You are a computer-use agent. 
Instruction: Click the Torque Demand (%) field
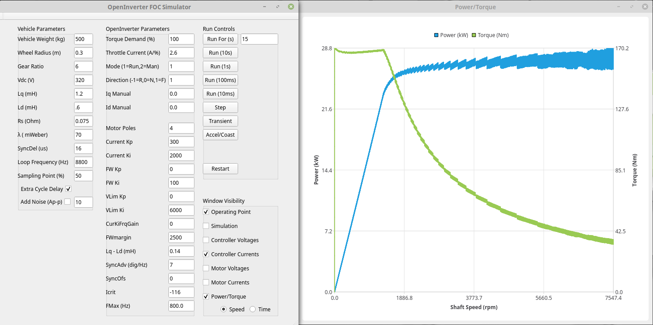click(181, 39)
